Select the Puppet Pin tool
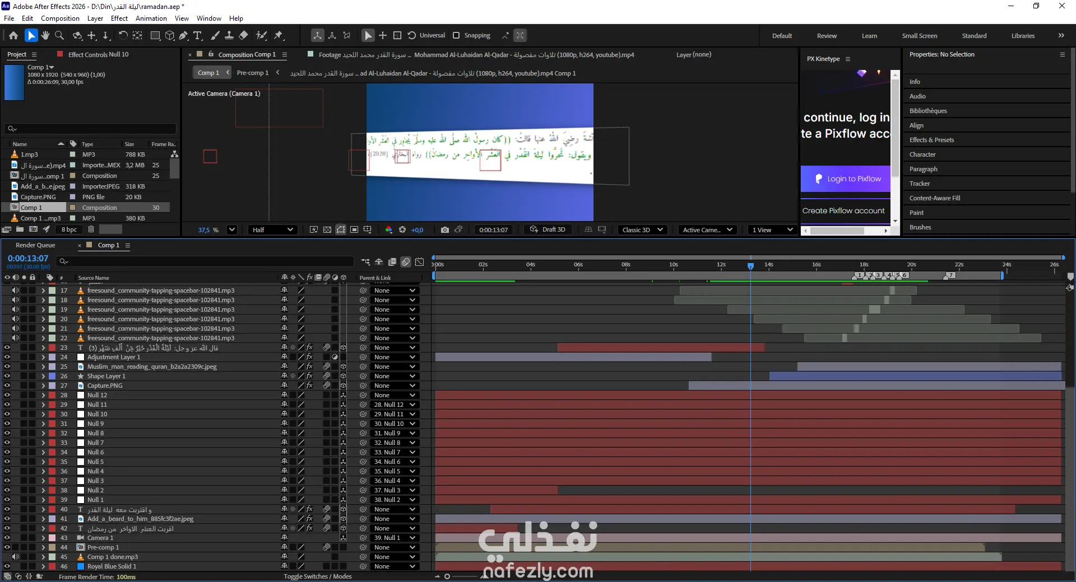Image resolution: width=1076 pixels, height=582 pixels. pyautogui.click(x=279, y=35)
